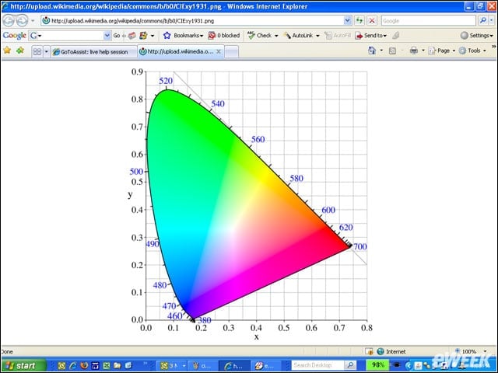Click the Google search box at top right

(x=429, y=21)
